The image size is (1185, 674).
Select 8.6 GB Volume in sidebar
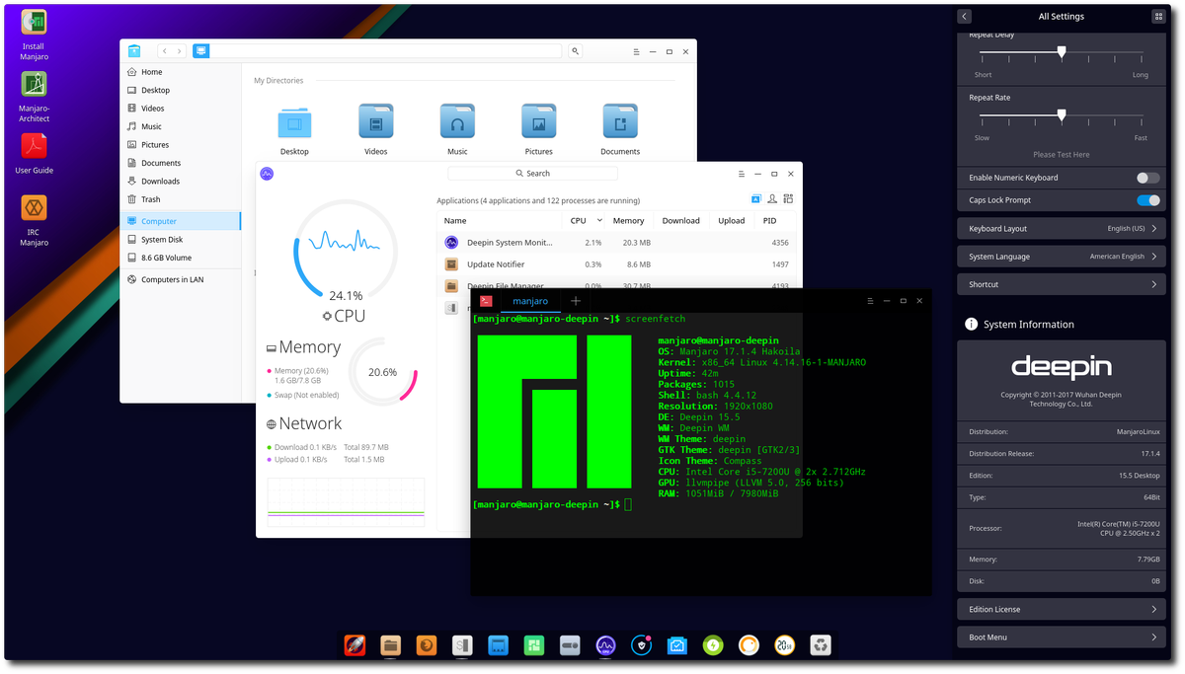[181, 258]
